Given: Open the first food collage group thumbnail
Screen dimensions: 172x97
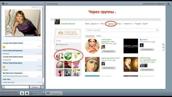Looking at the screenshot, I should click(60, 56).
